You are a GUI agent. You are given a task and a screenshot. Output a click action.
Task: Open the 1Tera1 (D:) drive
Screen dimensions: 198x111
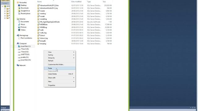25,49
